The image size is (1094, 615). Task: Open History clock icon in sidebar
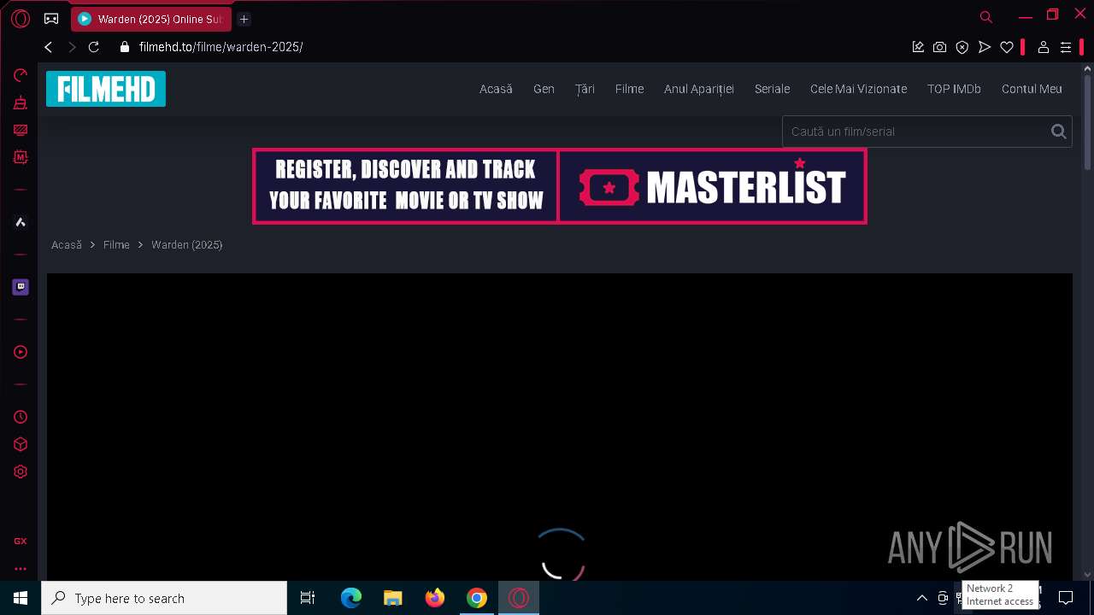[x=21, y=417]
